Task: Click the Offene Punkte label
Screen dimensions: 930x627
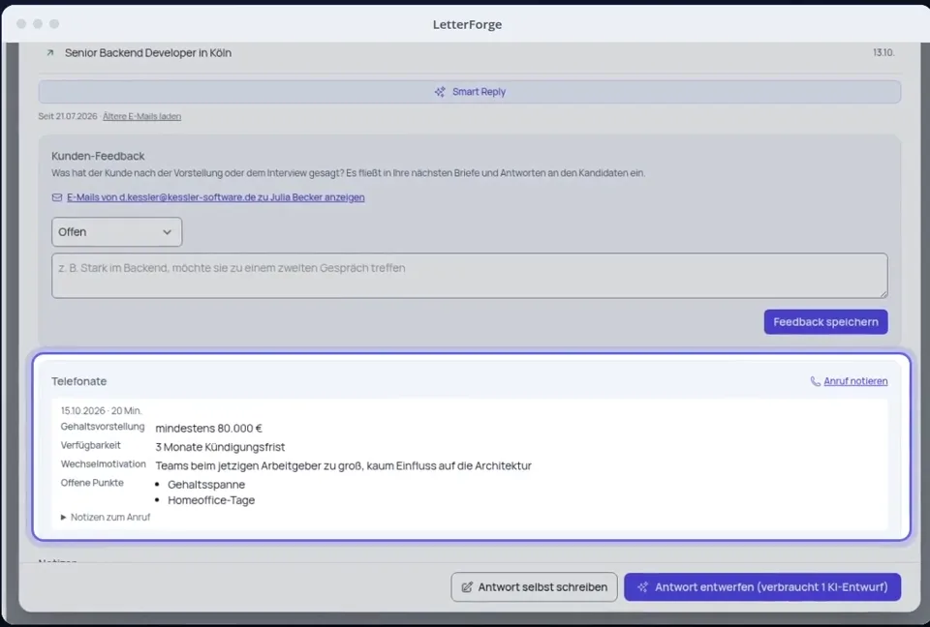Action: click(x=92, y=483)
